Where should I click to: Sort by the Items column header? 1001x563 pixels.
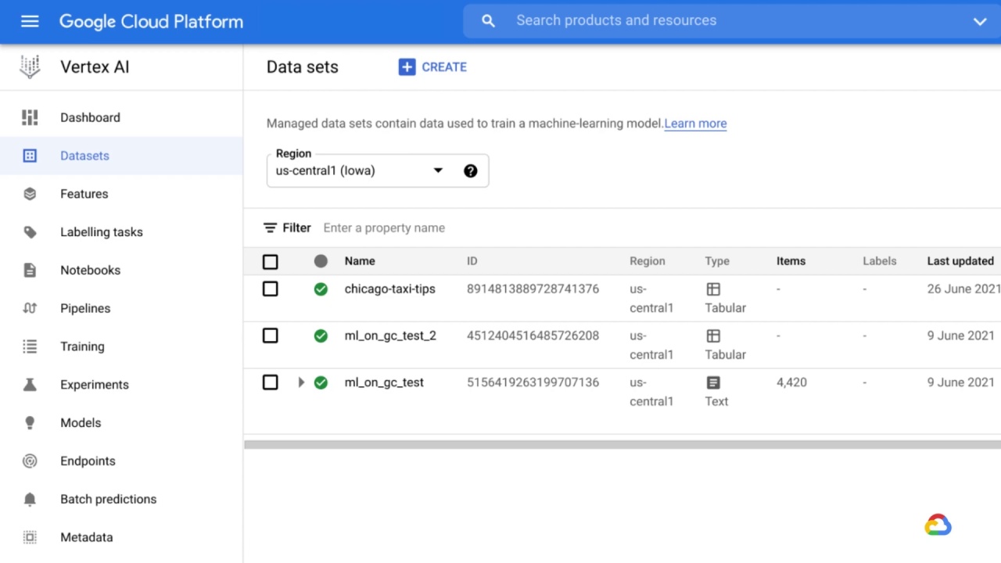[791, 261]
